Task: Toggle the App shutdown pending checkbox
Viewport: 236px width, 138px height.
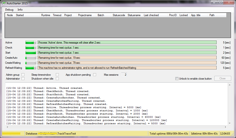Action: click(x=94, y=74)
